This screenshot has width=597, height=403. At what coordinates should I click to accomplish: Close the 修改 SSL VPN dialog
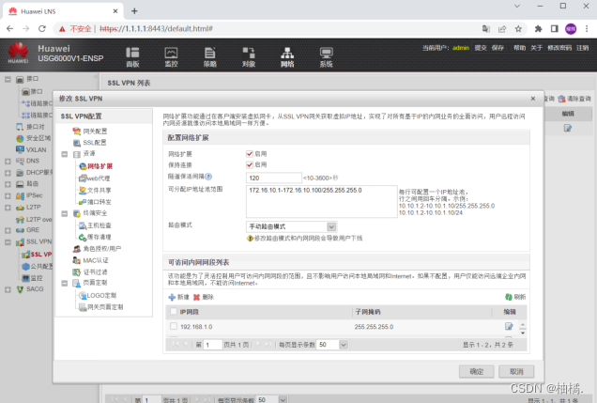coord(533,99)
